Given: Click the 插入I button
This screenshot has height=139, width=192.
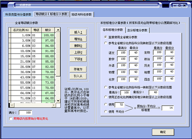Looking at the screenshot, I should (x=78, y=32).
